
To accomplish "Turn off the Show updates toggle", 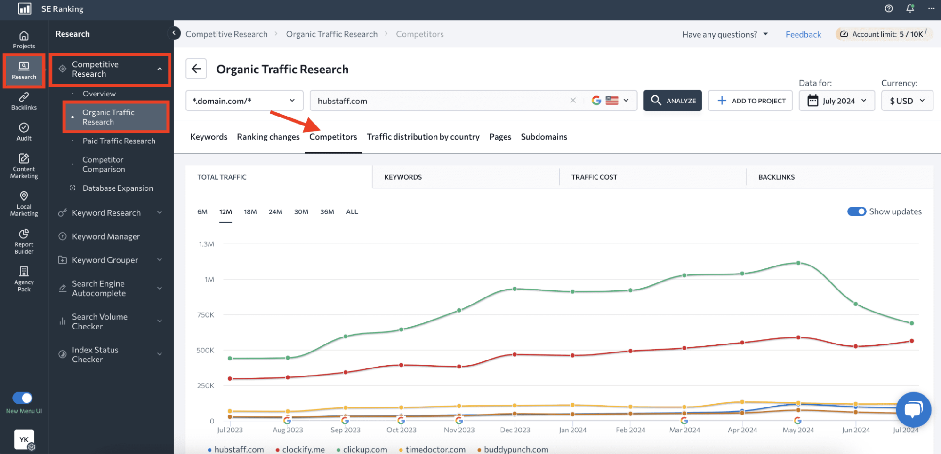I will tap(856, 211).
